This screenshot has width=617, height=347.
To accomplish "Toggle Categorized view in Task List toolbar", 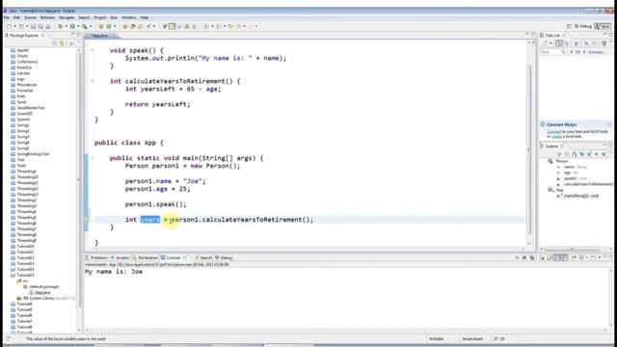I will click(x=559, y=42).
